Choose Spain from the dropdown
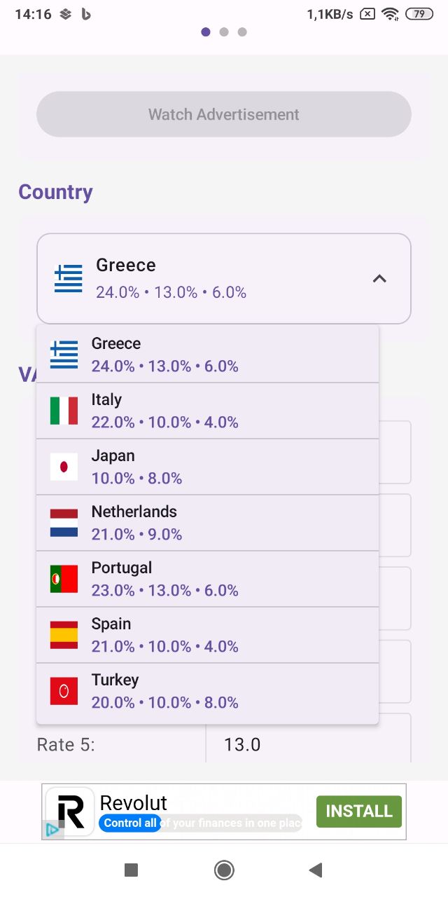The width and height of the screenshot is (448, 897). 207,635
